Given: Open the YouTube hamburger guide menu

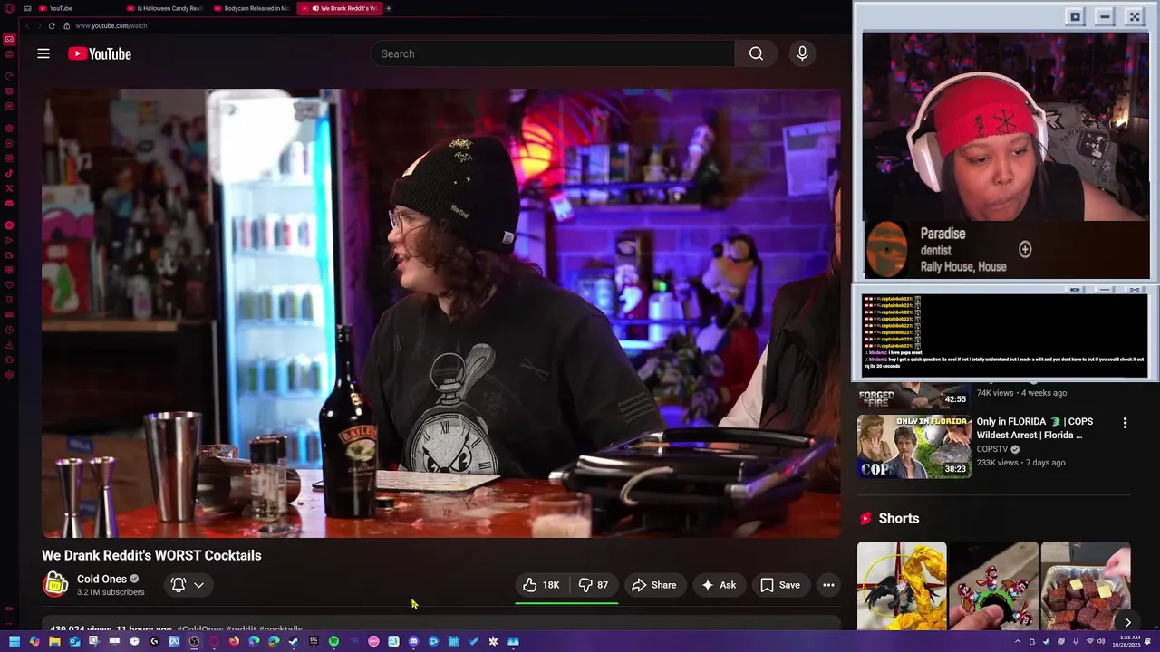Looking at the screenshot, I should pos(43,53).
